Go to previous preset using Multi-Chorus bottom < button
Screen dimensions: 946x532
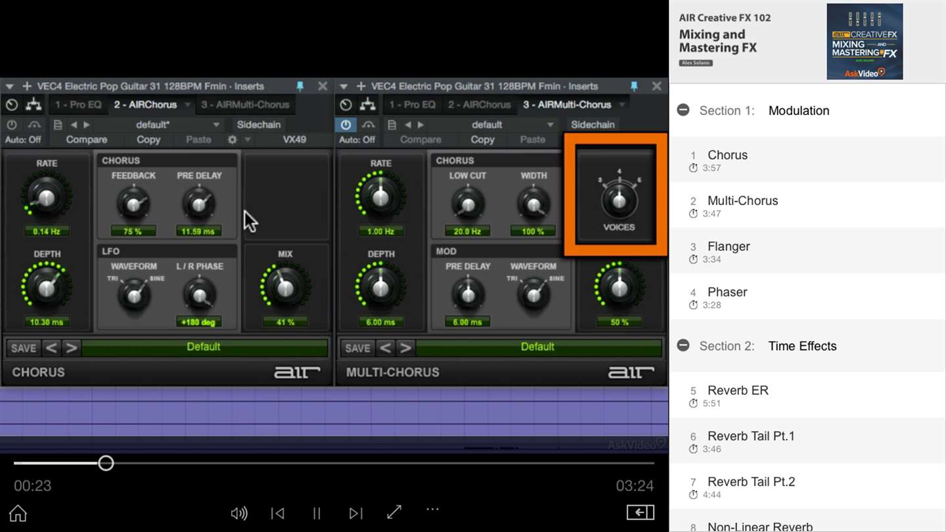click(x=386, y=347)
